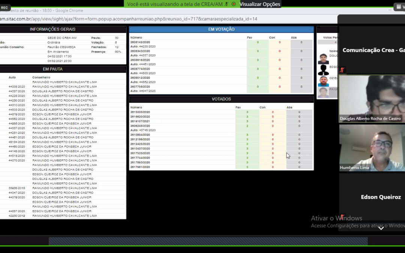Click Douglas's photo in the voters list

(x=323, y=59)
